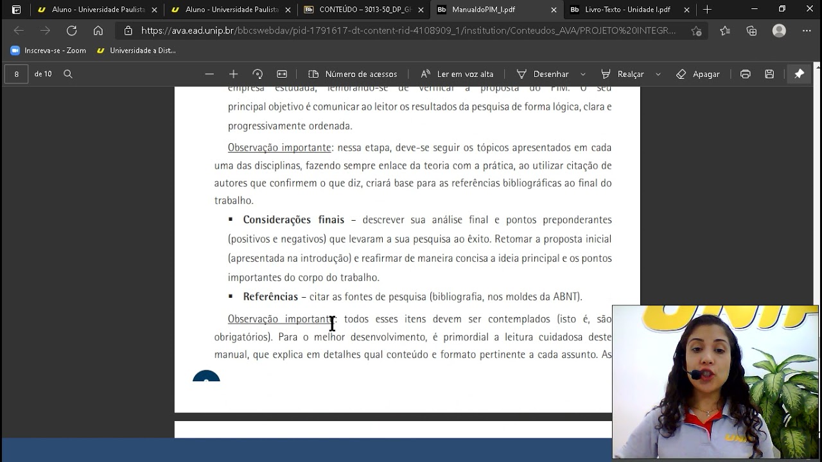Screen dimensions: 822x462
Task: Click Número de acessos button
Action: pyautogui.click(x=353, y=74)
